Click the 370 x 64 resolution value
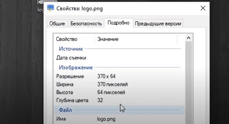 click(106, 76)
